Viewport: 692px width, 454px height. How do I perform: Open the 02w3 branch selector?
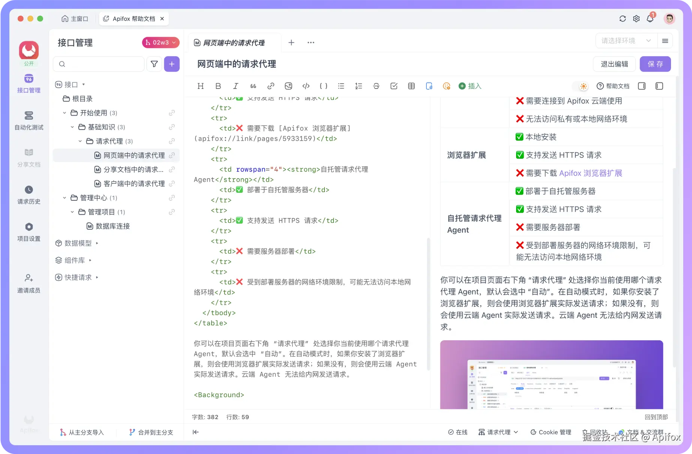(160, 42)
